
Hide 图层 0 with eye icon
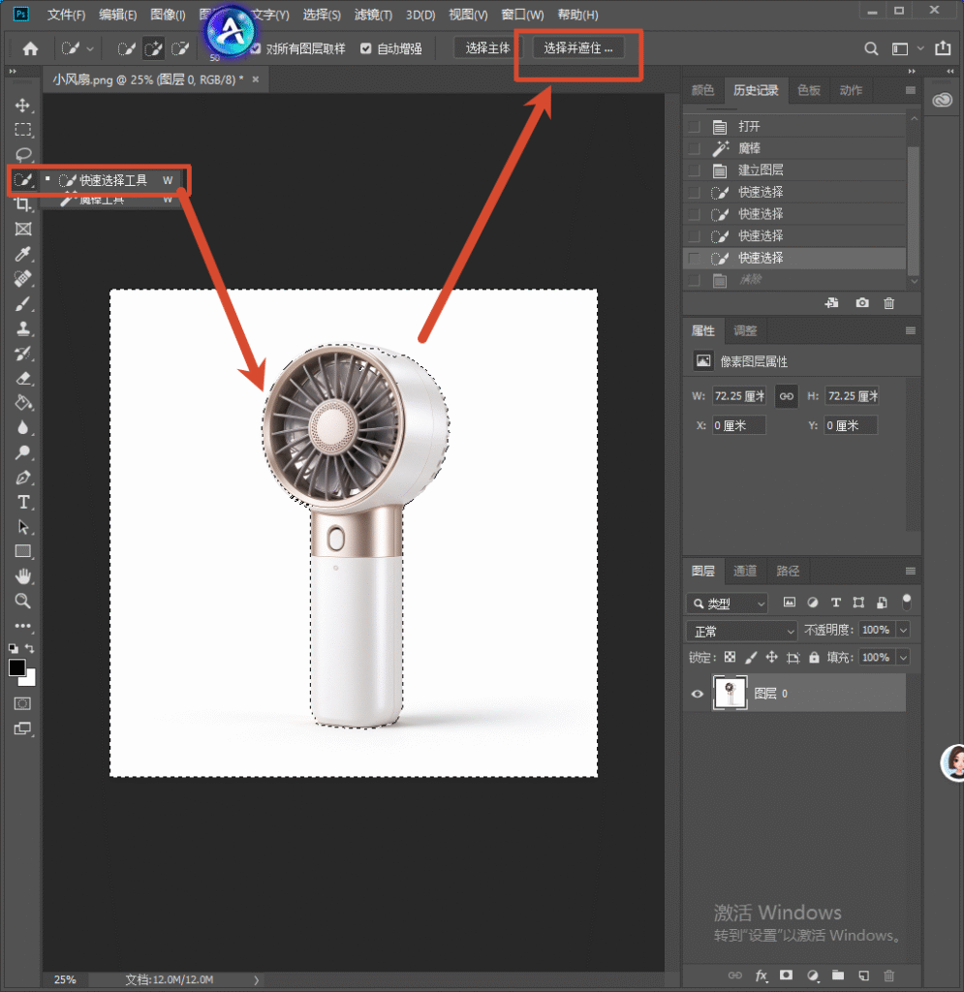coord(697,694)
